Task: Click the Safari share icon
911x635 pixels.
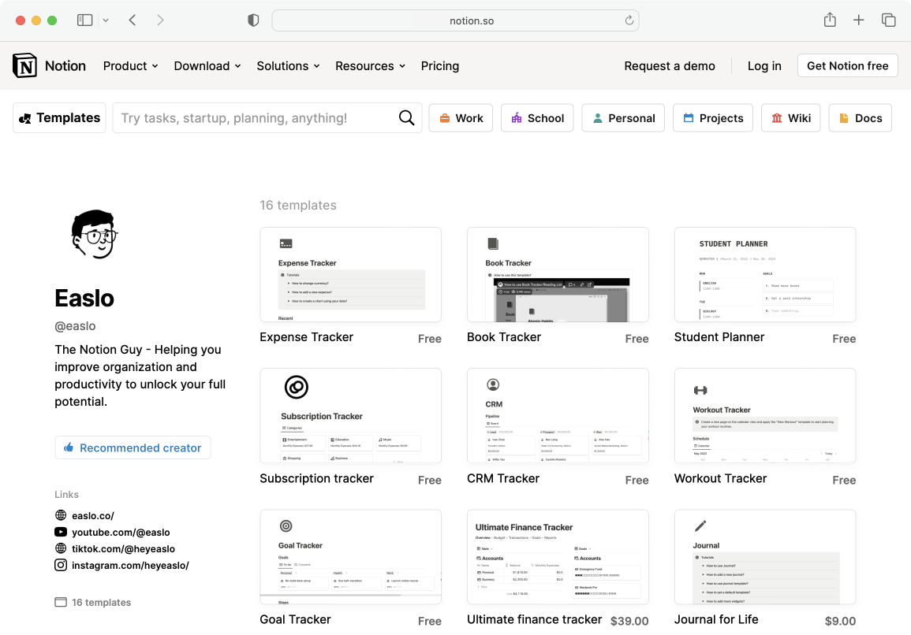Action: [830, 20]
